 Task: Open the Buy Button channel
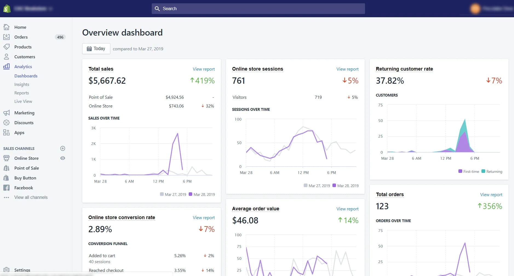[25, 178]
